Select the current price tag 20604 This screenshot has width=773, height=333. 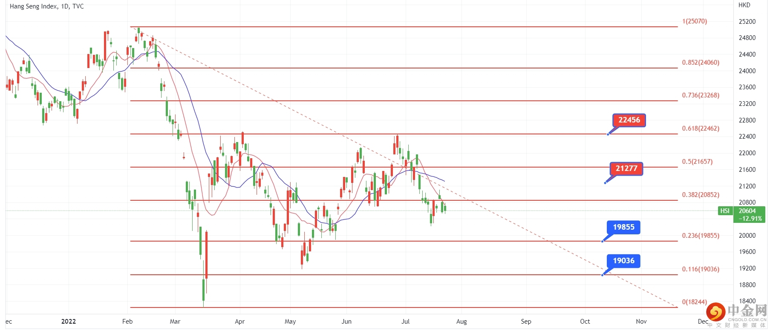pos(747,211)
